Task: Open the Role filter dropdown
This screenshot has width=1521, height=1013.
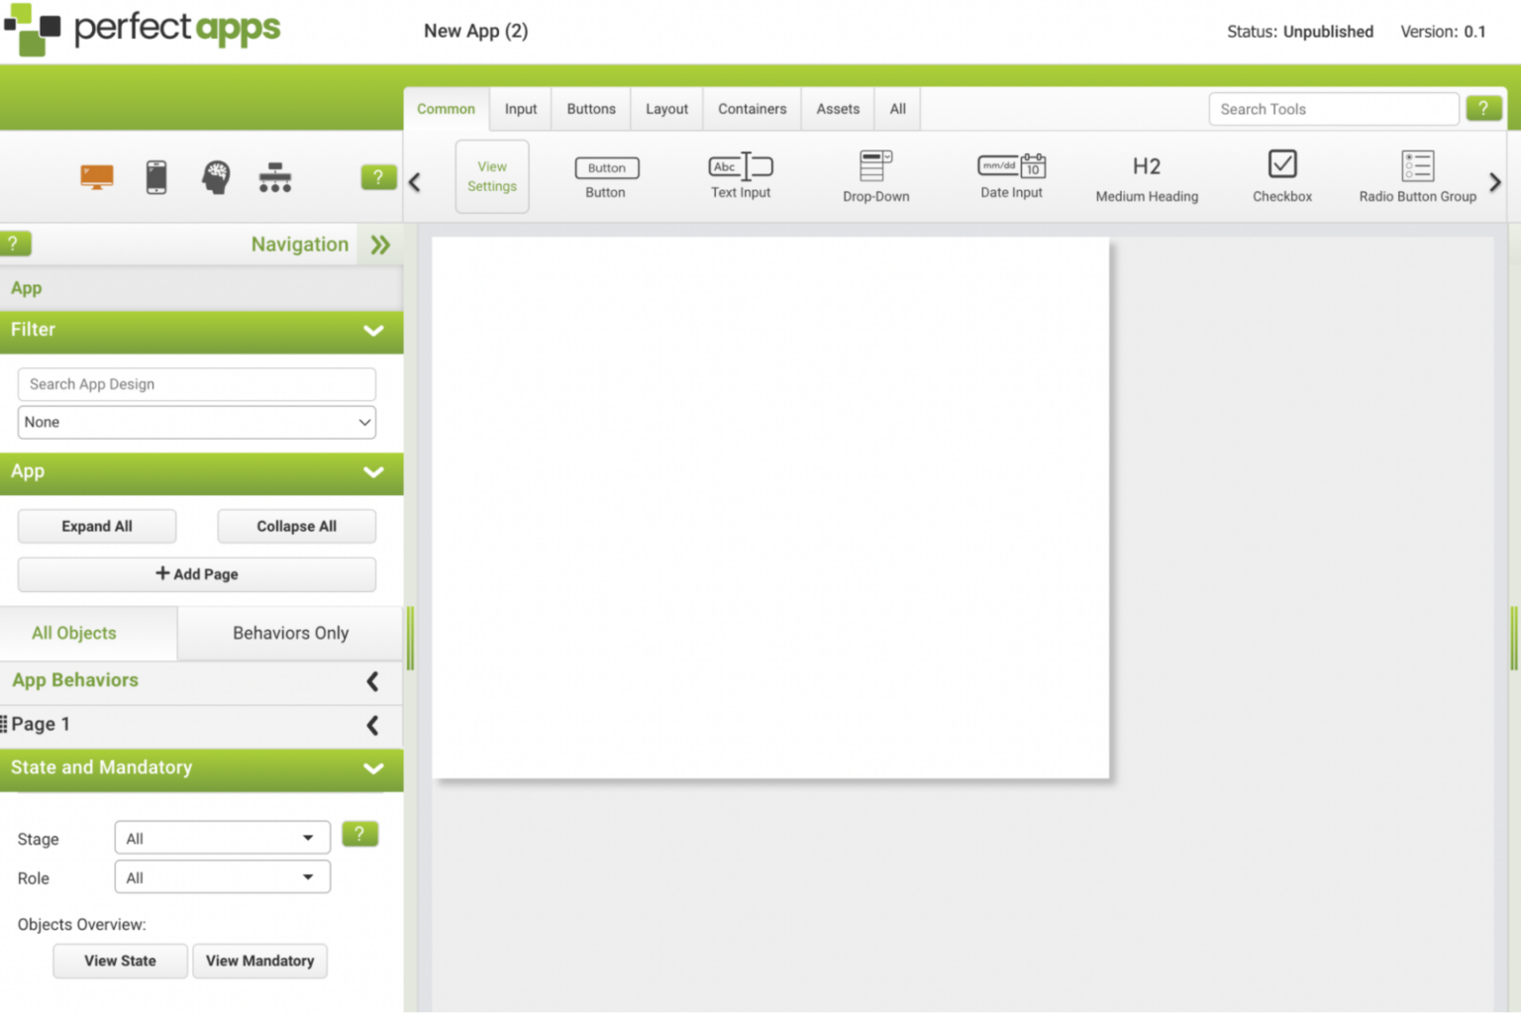Action: (x=222, y=876)
